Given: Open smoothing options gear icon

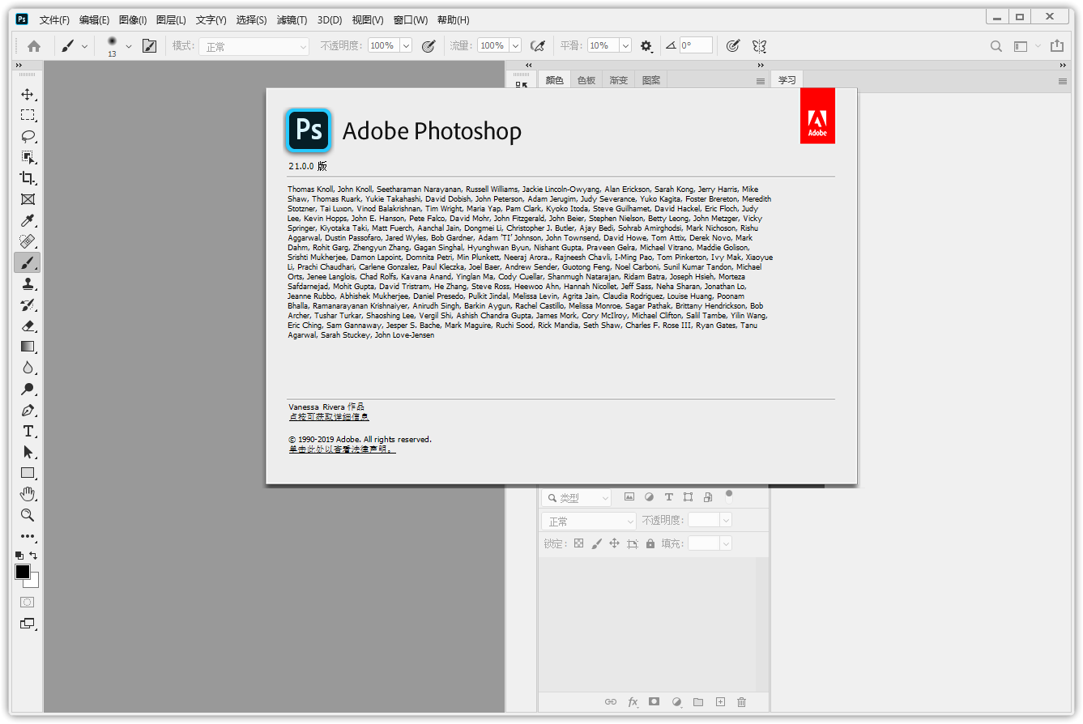Looking at the screenshot, I should [646, 46].
